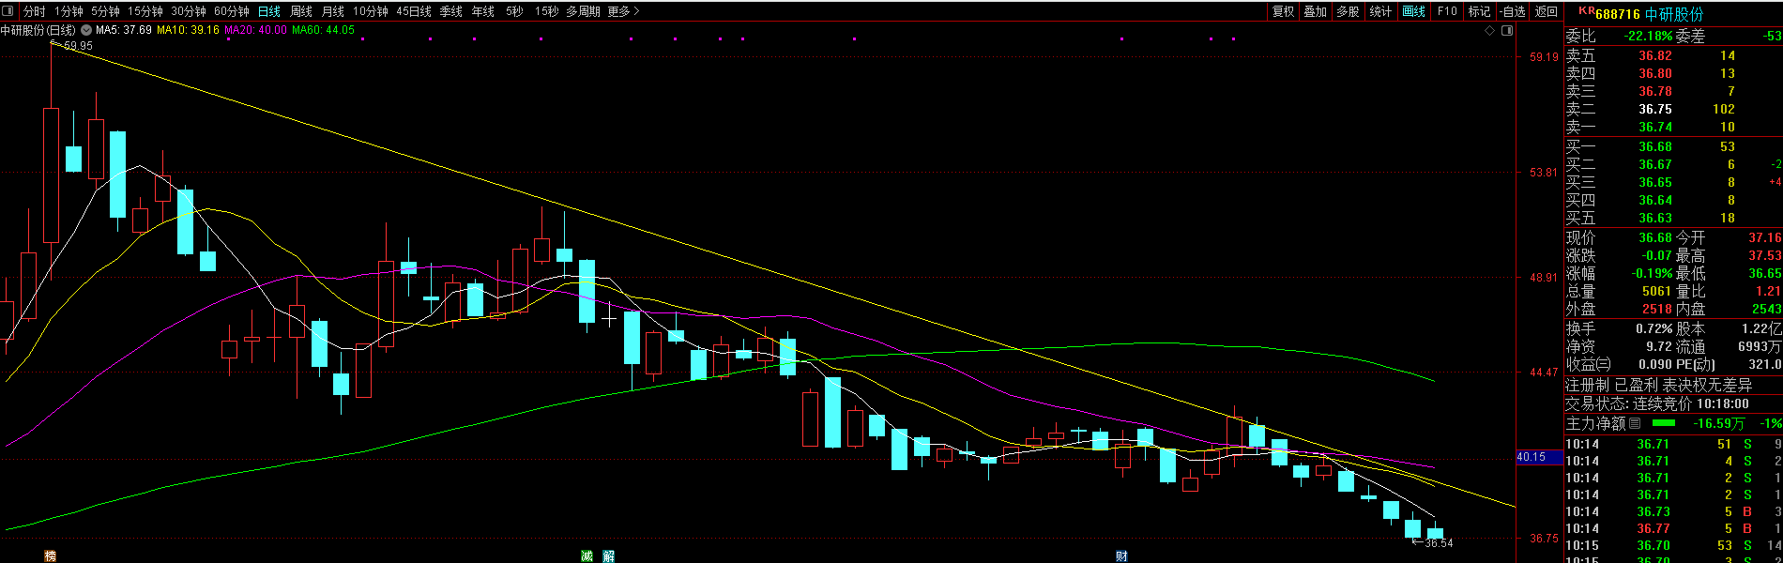Image resolution: width=1783 pixels, height=563 pixels.
Task: Select the 1分钟 period tab
Action: (69, 11)
